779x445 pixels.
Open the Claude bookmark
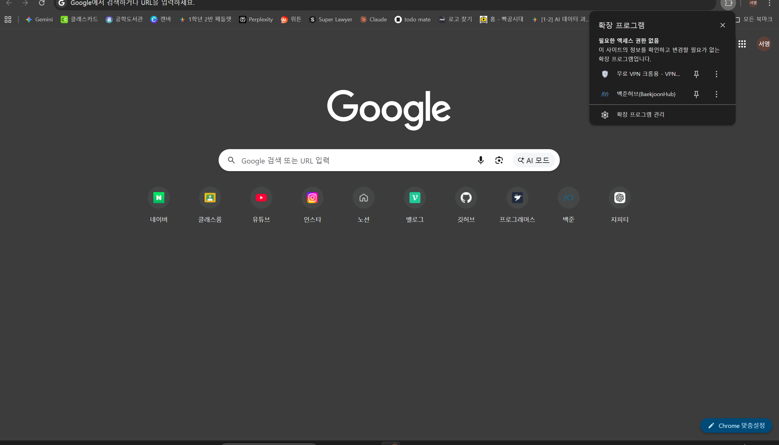[373, 19]
